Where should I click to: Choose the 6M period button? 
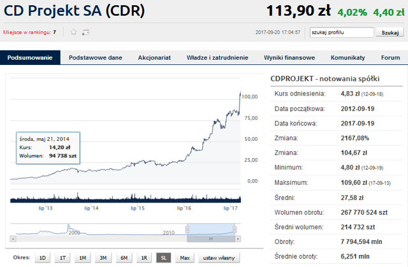[124, 257]
